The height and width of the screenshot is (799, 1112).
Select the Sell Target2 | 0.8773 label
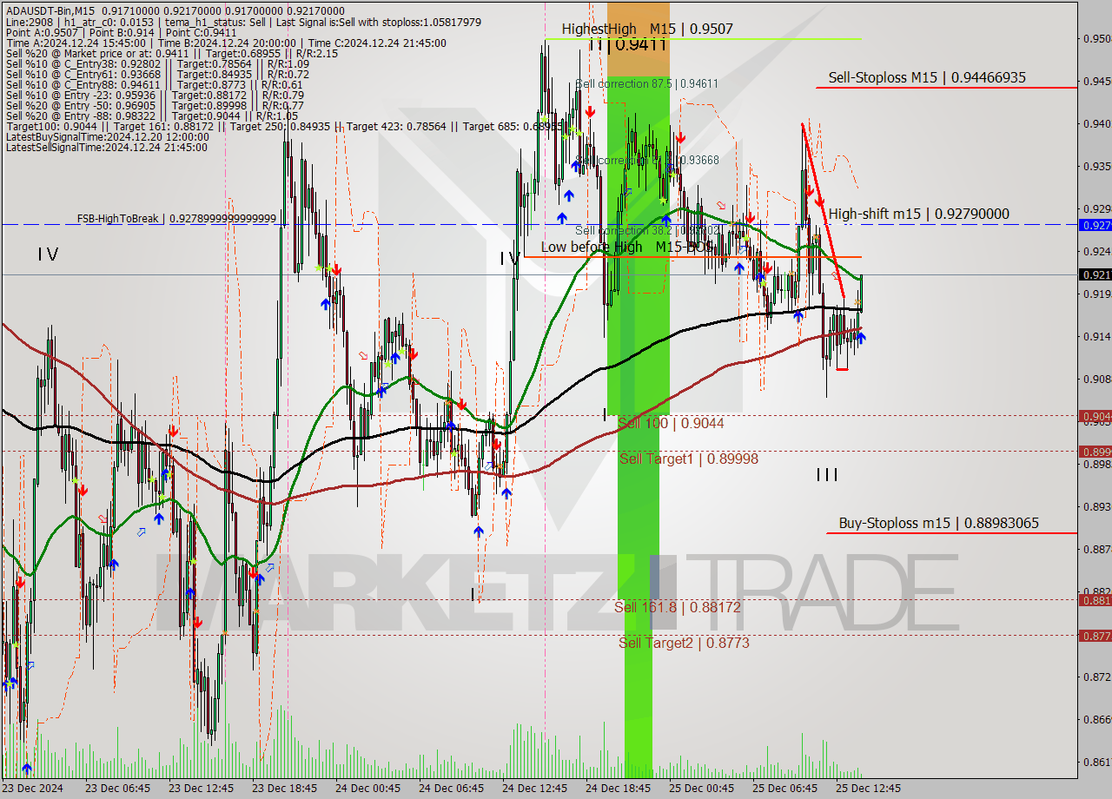click(x=684, y=643)
